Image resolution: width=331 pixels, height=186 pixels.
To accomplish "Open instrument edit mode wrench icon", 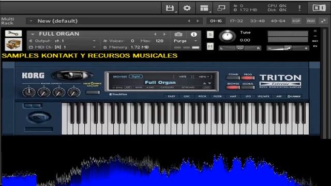I will (x=13, y=33).
